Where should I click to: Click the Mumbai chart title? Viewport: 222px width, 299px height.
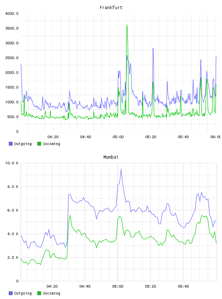111,157
